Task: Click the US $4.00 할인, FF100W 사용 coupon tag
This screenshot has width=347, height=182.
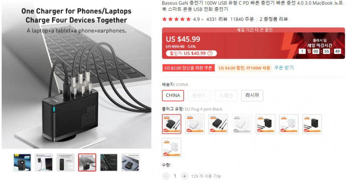Action: tap(244, 68)
